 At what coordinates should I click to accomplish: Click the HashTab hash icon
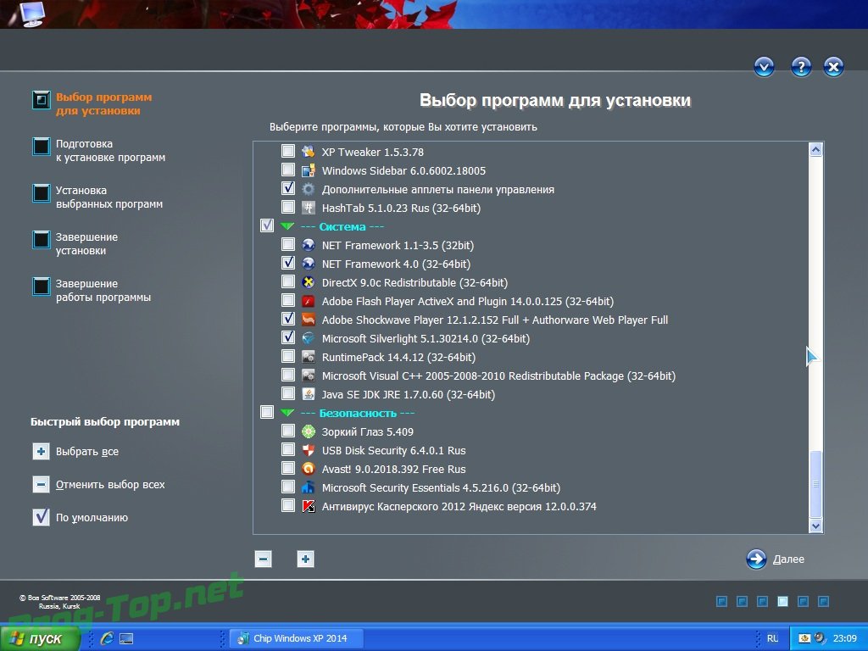tap(309, 208)
